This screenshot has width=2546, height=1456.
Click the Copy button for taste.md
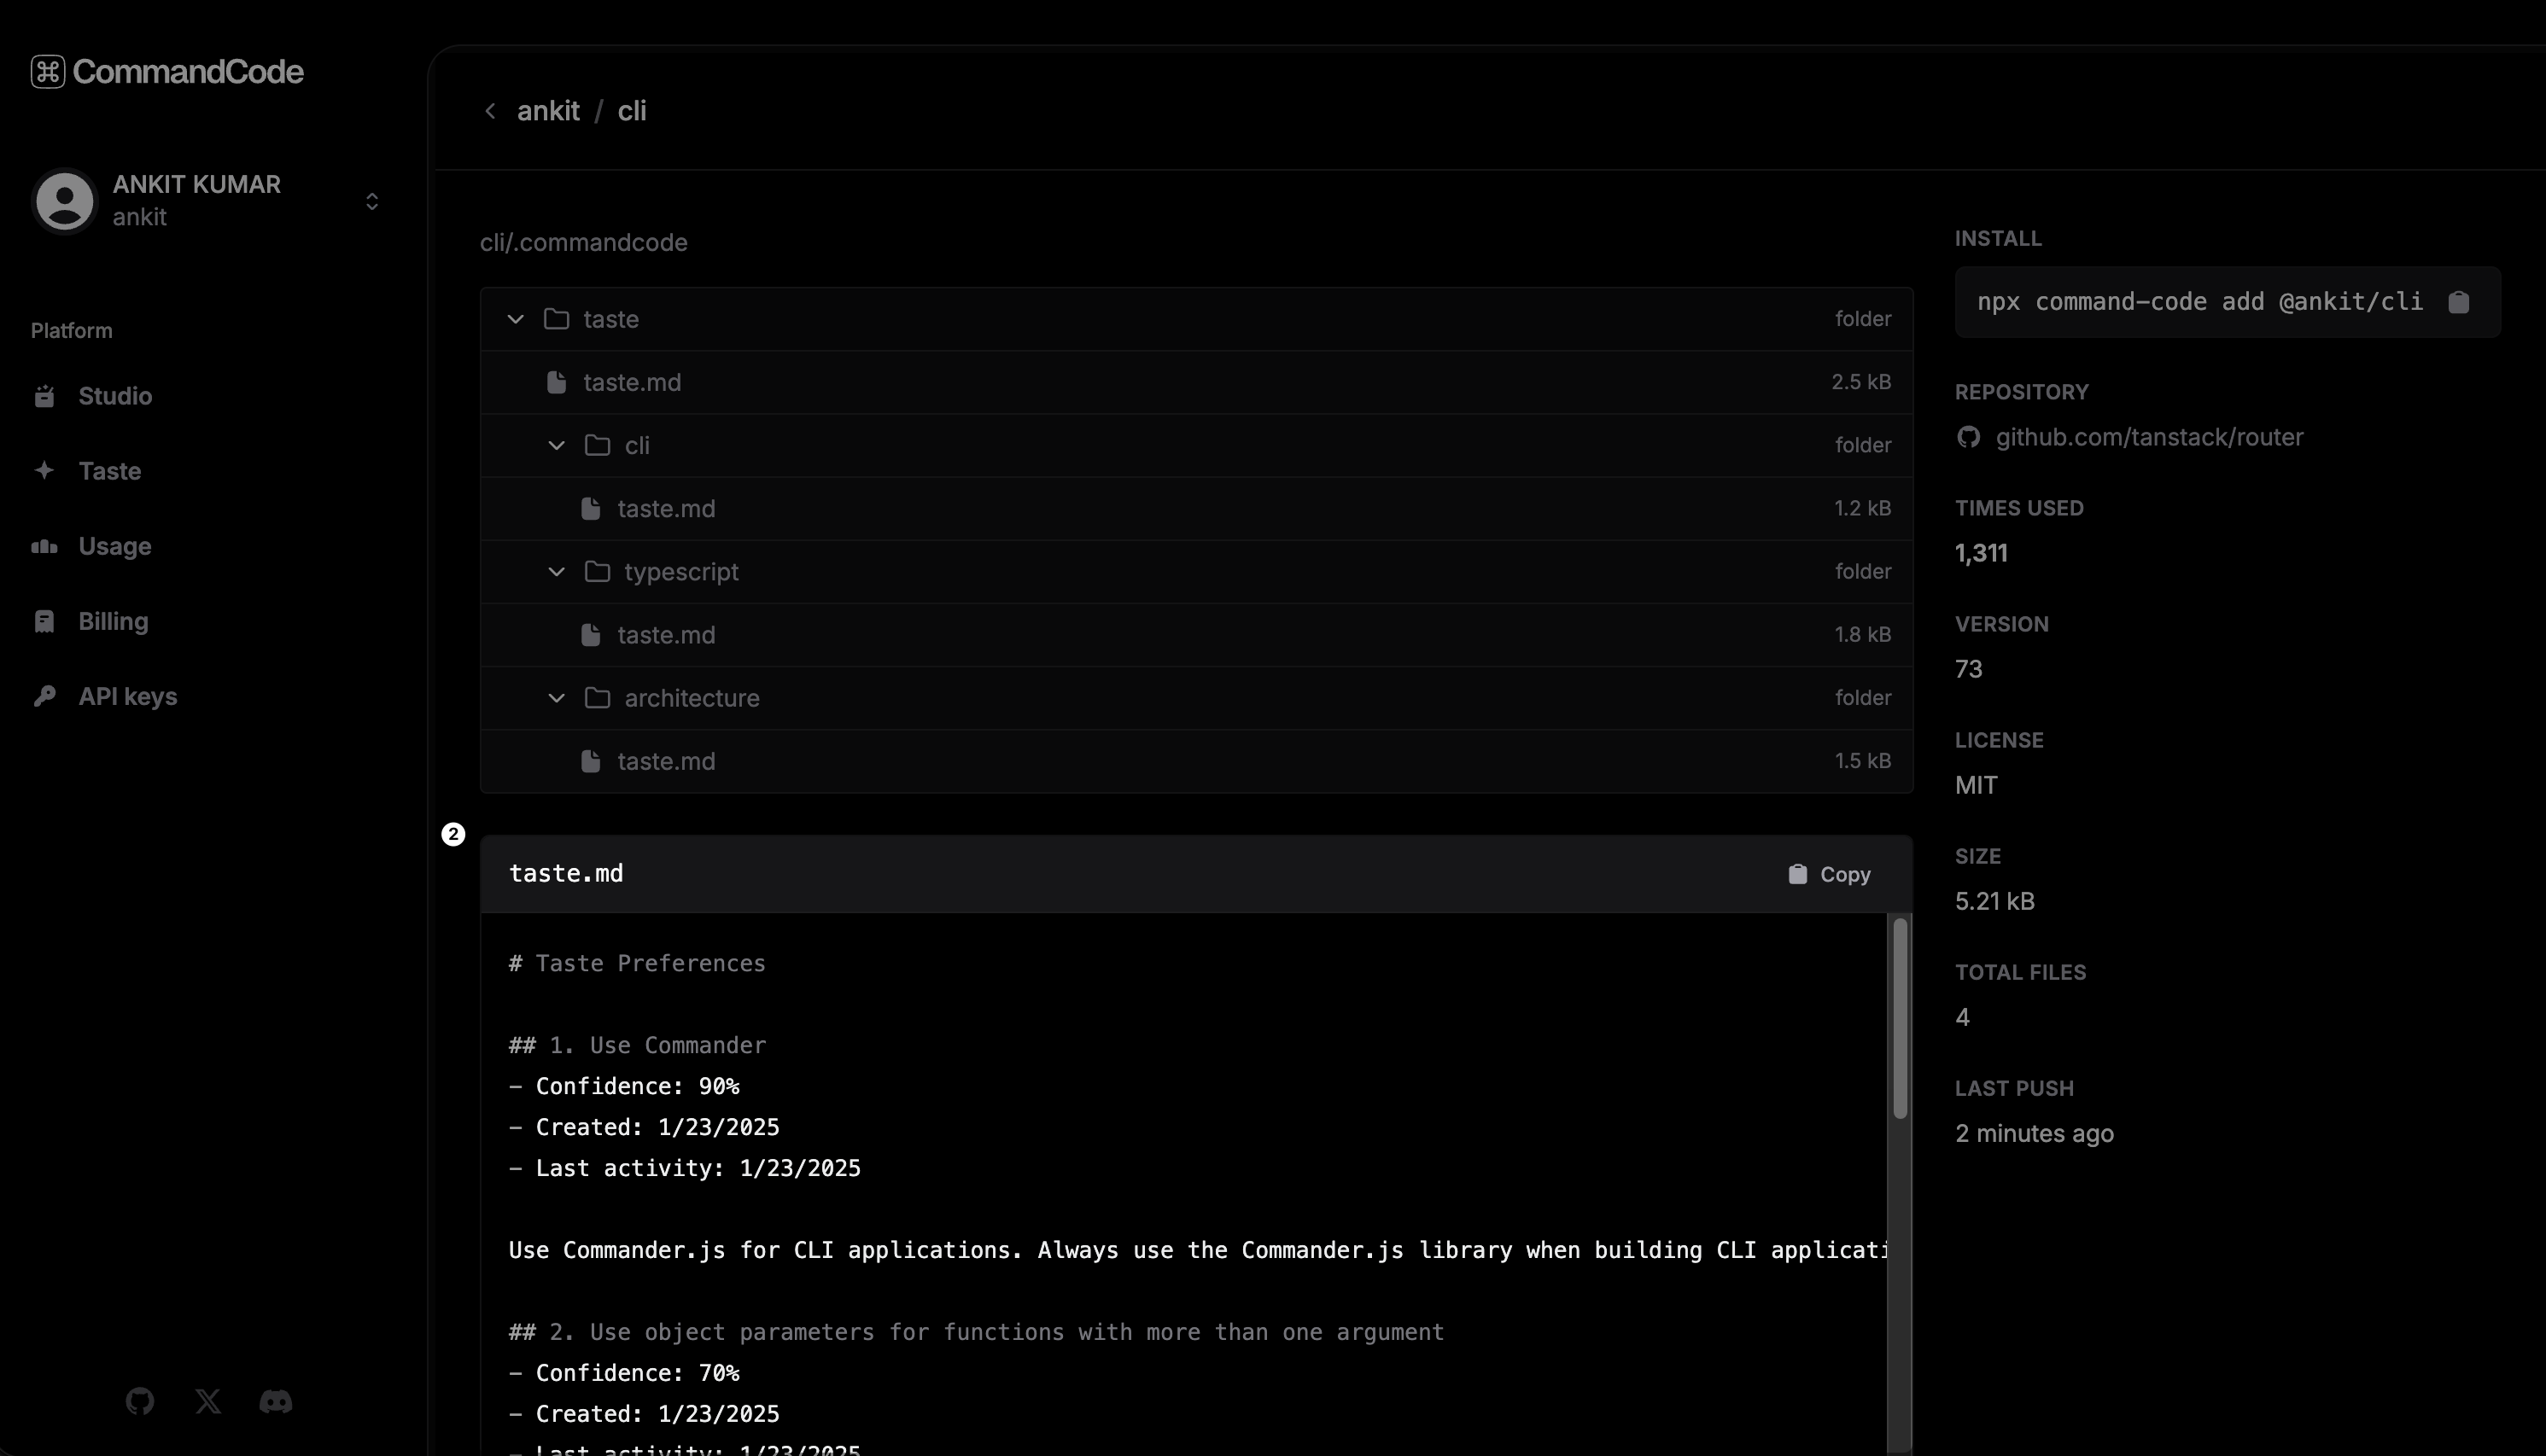[1829, 874]
